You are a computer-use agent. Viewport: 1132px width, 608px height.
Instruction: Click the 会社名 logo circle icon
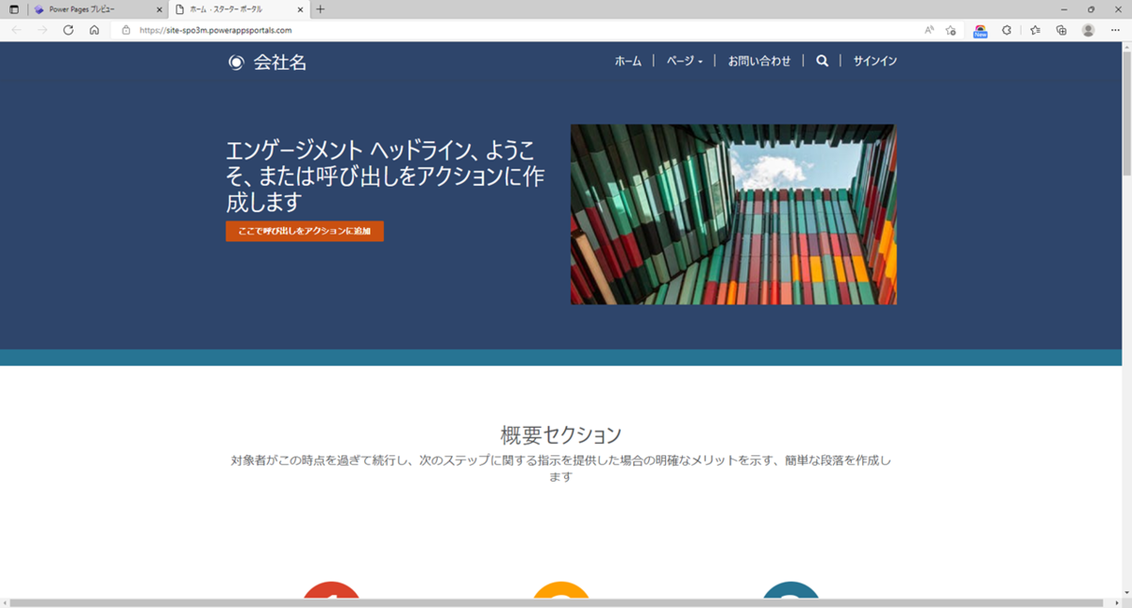point(236,62)
